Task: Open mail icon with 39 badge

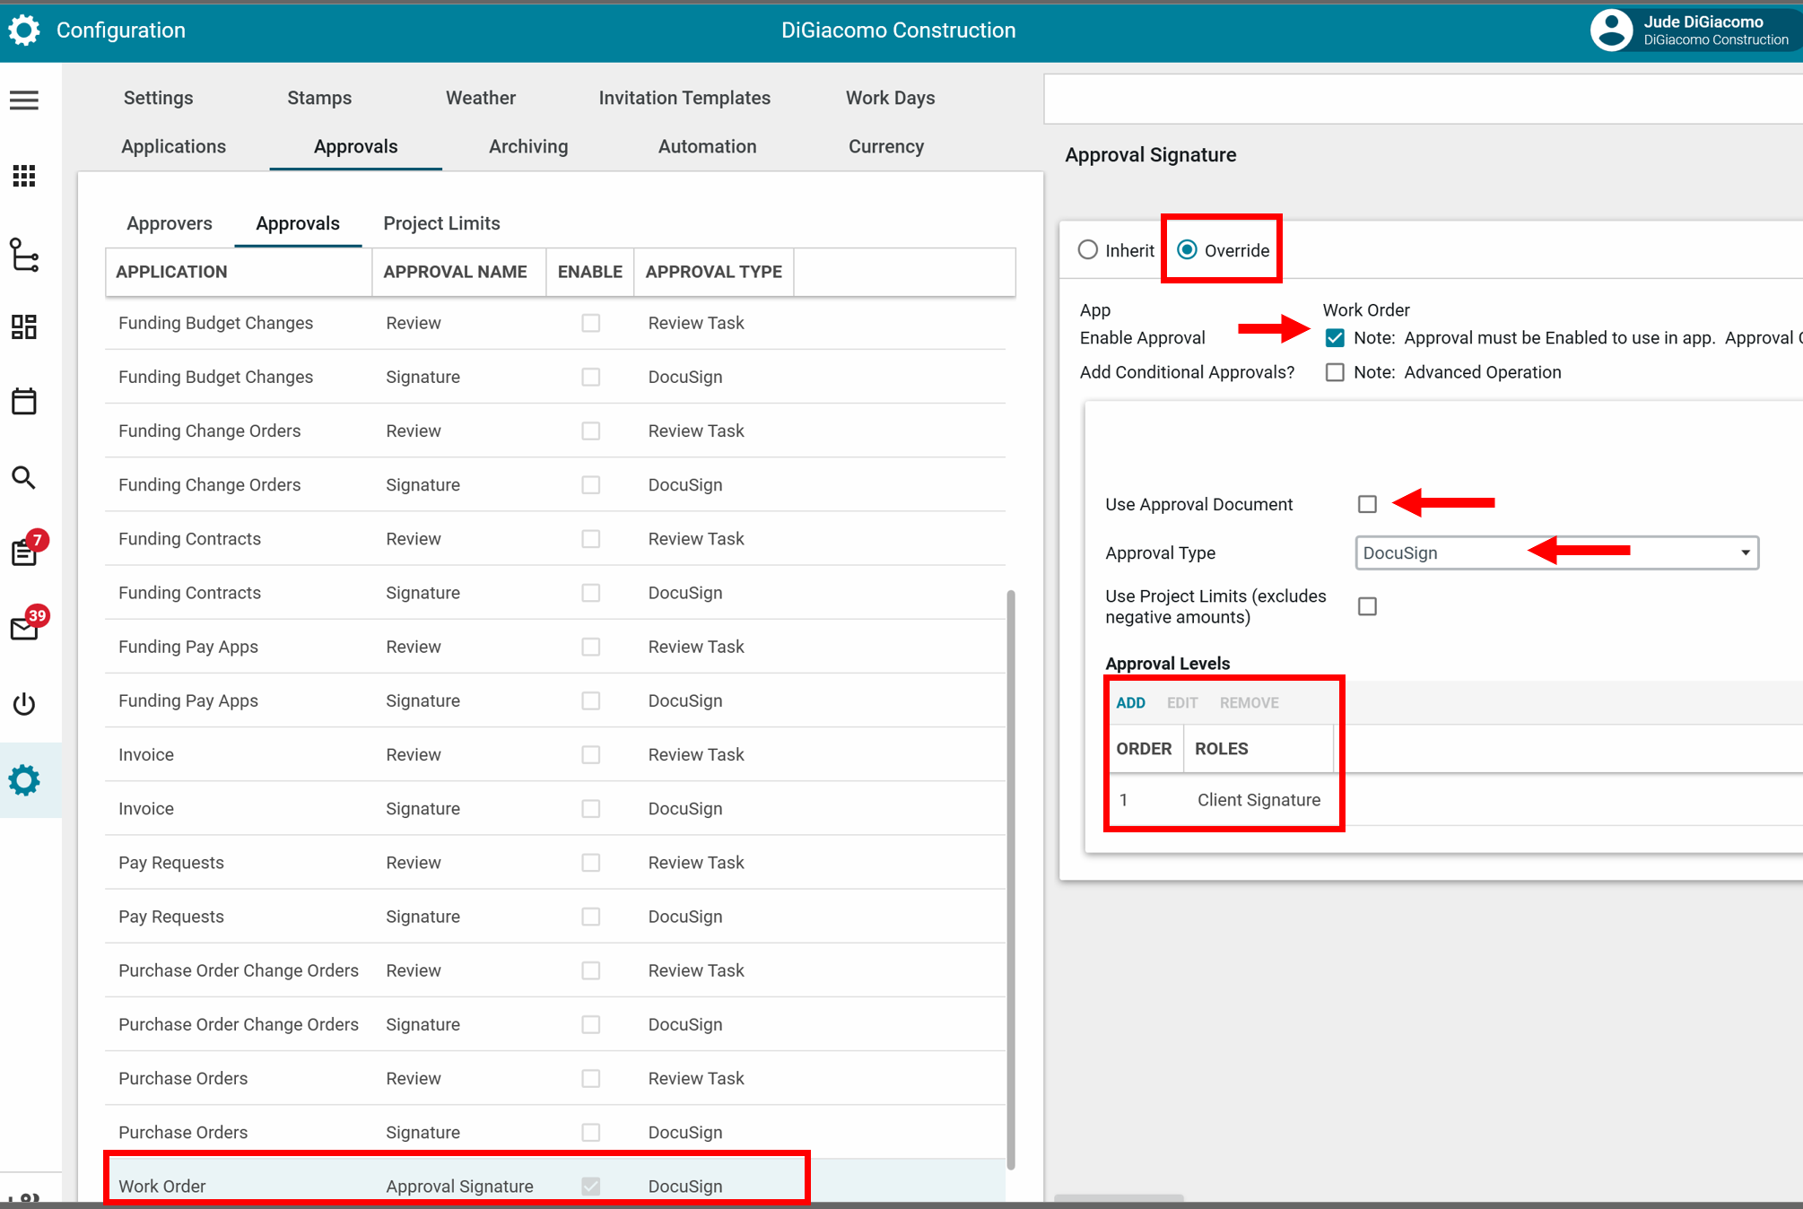Action: [24, 629]
